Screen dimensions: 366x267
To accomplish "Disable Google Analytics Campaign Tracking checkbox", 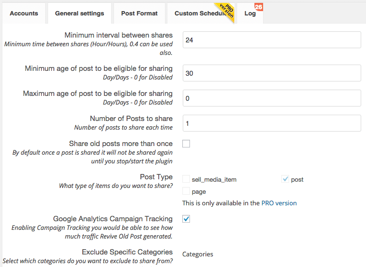I will point(186,219).
